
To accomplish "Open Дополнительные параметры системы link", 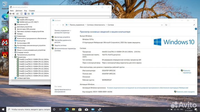I will [x=65, y=50].
